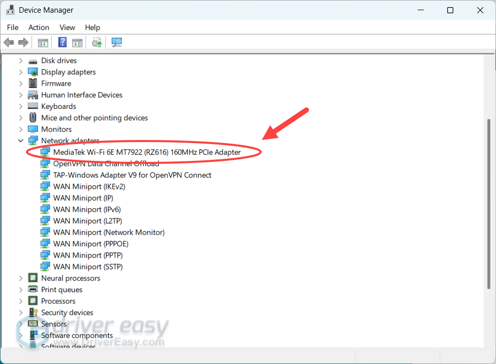Screen dimensions: 496x364
Task: Select the Sensors label
Action: [x=54, y=323]
